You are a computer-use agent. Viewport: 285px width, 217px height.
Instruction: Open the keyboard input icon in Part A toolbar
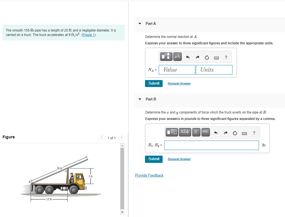[216, 57]
